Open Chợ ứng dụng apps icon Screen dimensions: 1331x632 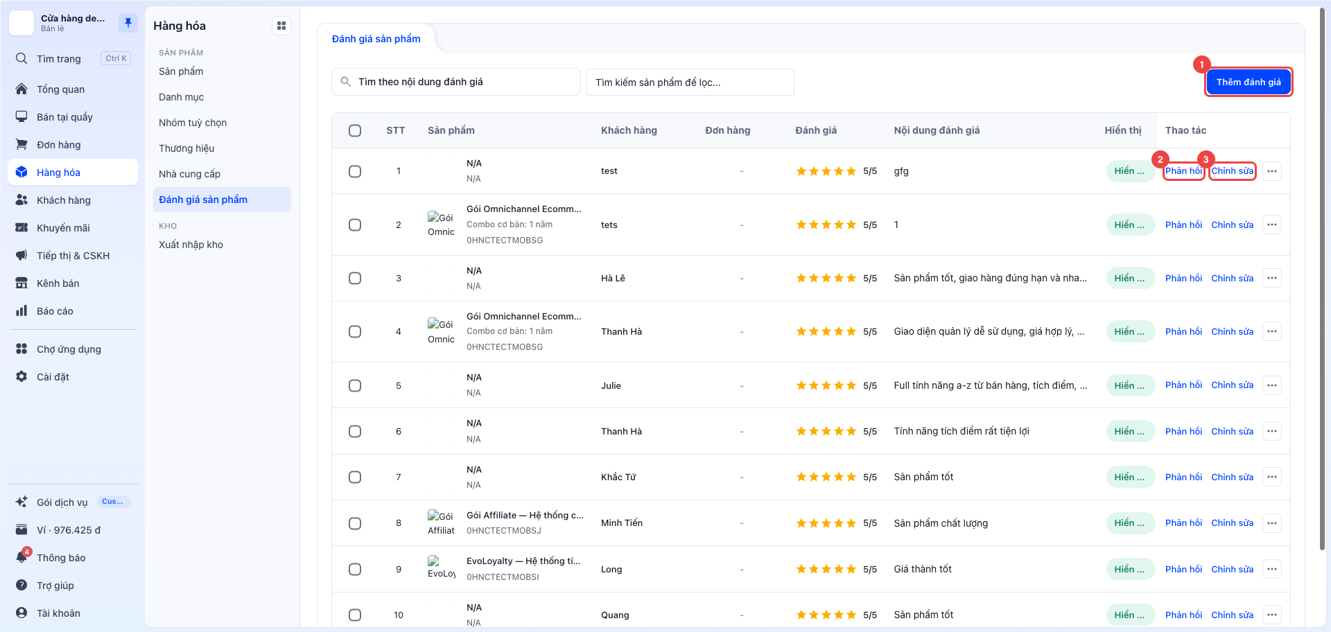click(x=21, y=349)
